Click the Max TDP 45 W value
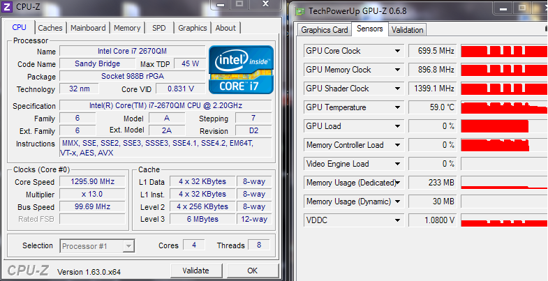Screen dimensions: 548x281 pos(190,63)
